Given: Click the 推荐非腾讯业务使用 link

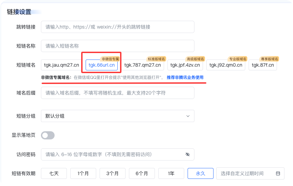Looking at the screenshot, I should 185,77.
